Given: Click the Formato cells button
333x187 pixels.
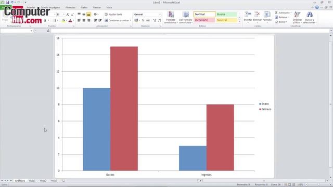Looking at the screenshot, I should pyautogui.click(x=267, y=17).
